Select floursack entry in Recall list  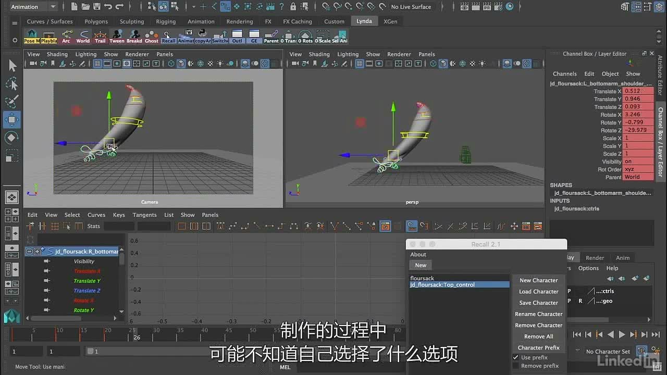point(459,278)
